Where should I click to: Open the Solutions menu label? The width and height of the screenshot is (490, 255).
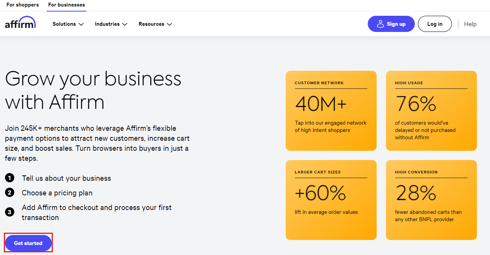coord(64,24)
